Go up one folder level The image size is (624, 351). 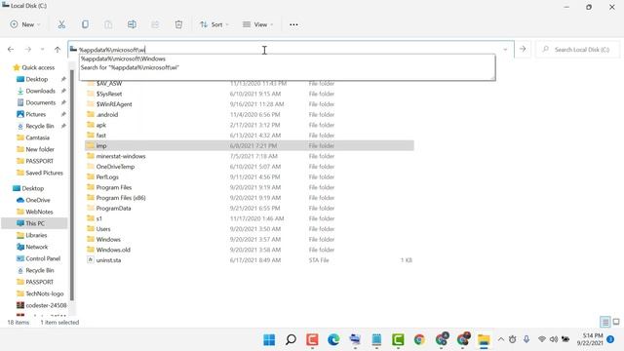point(58,50)
